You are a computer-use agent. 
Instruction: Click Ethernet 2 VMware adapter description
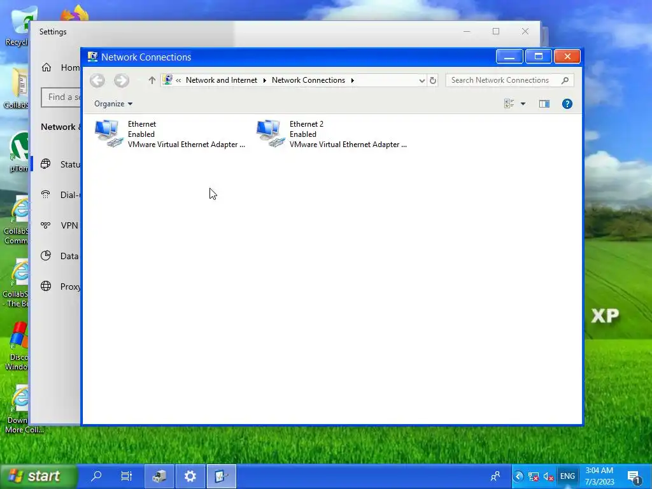click(348, 145)
